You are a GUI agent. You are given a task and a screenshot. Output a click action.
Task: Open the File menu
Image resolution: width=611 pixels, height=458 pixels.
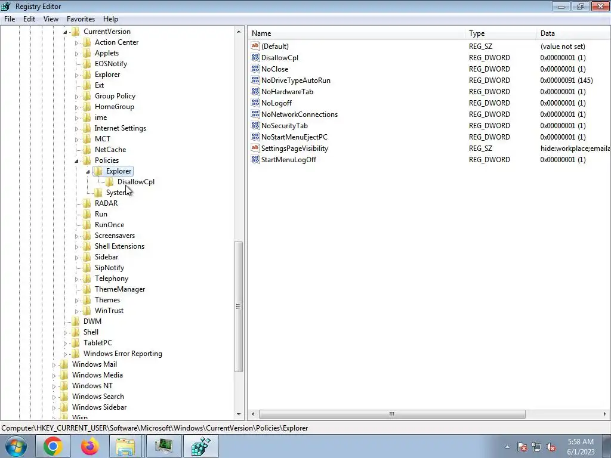(10, 18)
